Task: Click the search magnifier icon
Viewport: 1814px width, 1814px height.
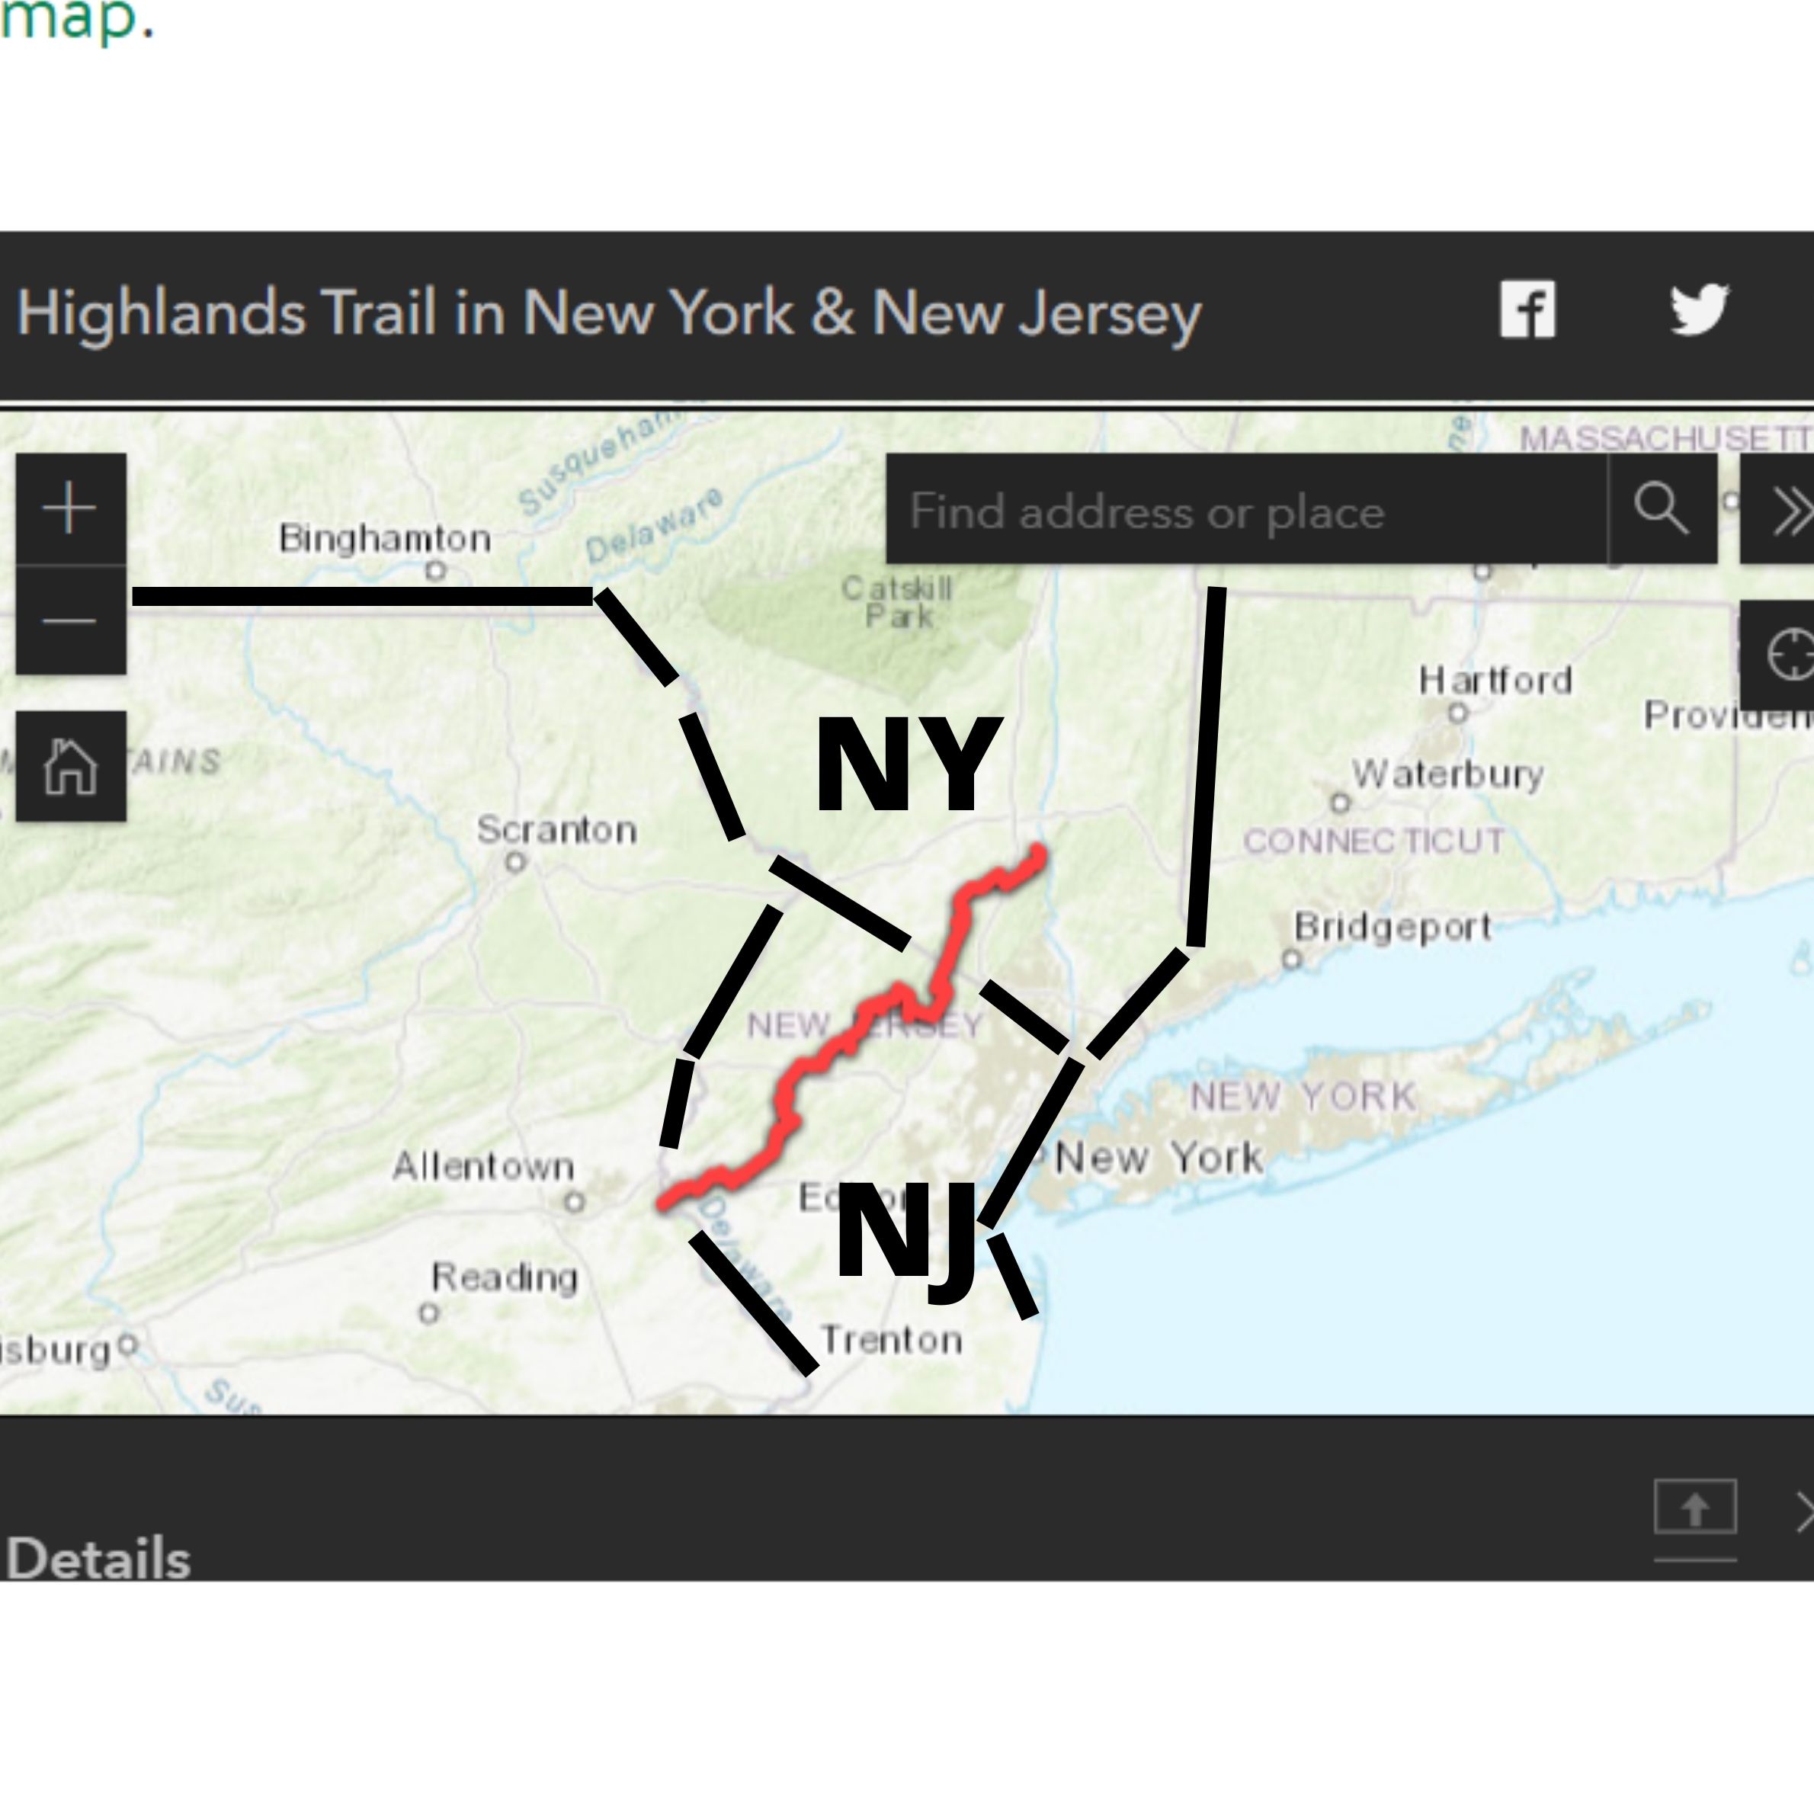Action: coord(1658,508)
